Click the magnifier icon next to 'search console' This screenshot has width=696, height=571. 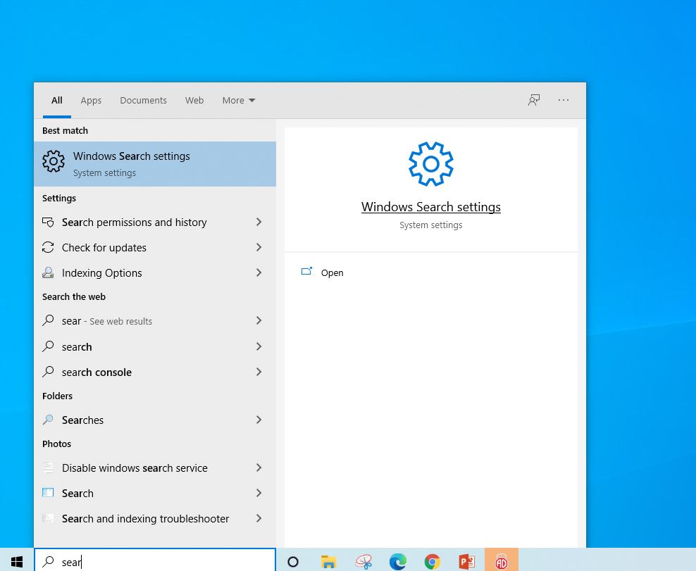pos(48,372)
